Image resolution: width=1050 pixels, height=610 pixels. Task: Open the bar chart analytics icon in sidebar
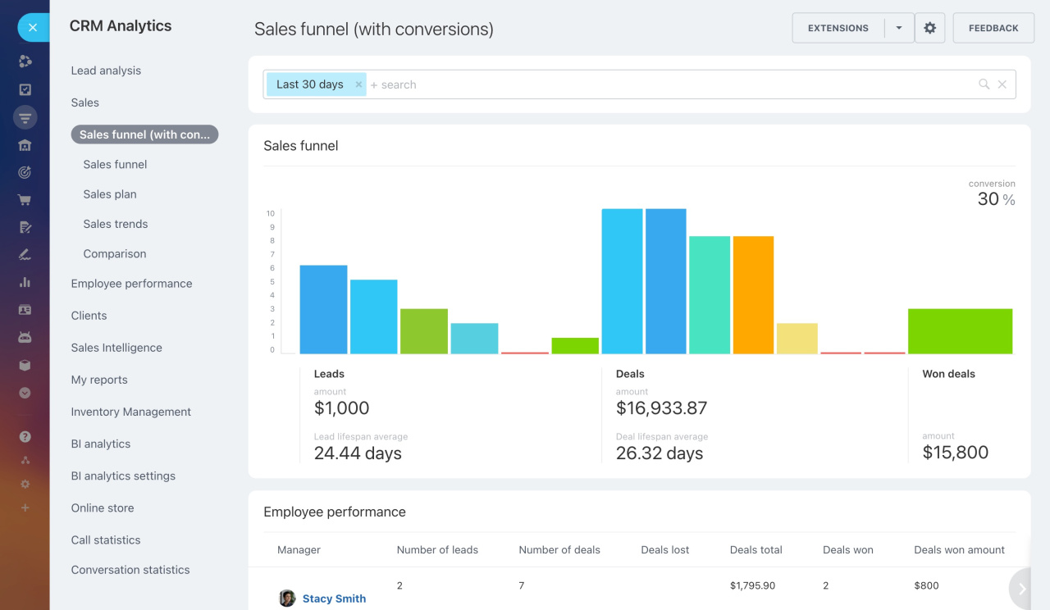25,282
